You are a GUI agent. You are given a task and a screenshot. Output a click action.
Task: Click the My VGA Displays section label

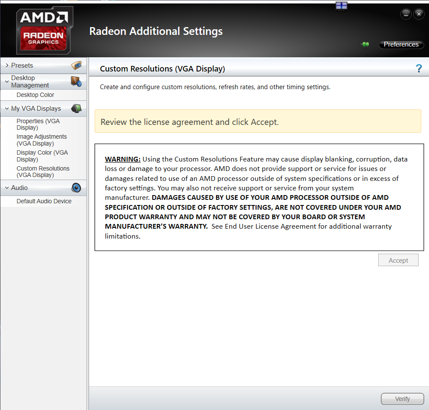click(36, 109)
